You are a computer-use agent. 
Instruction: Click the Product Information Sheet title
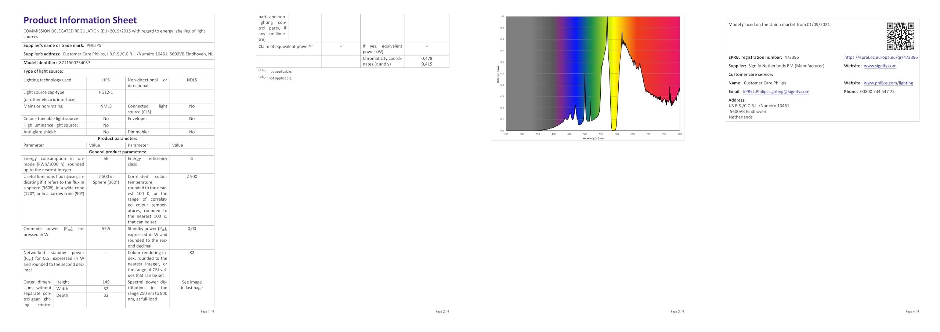[x=80, y=20]
